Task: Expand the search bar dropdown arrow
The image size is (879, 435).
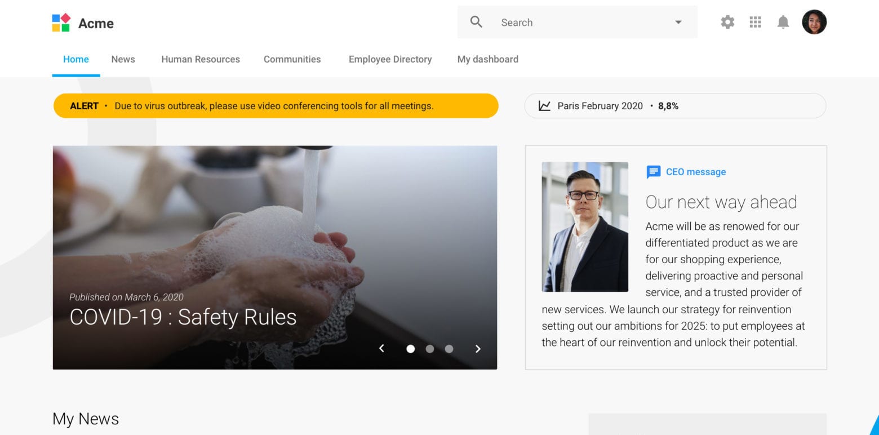Action: coord(678,23)
